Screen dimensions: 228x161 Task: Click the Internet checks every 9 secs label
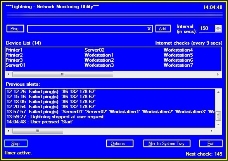189,43
